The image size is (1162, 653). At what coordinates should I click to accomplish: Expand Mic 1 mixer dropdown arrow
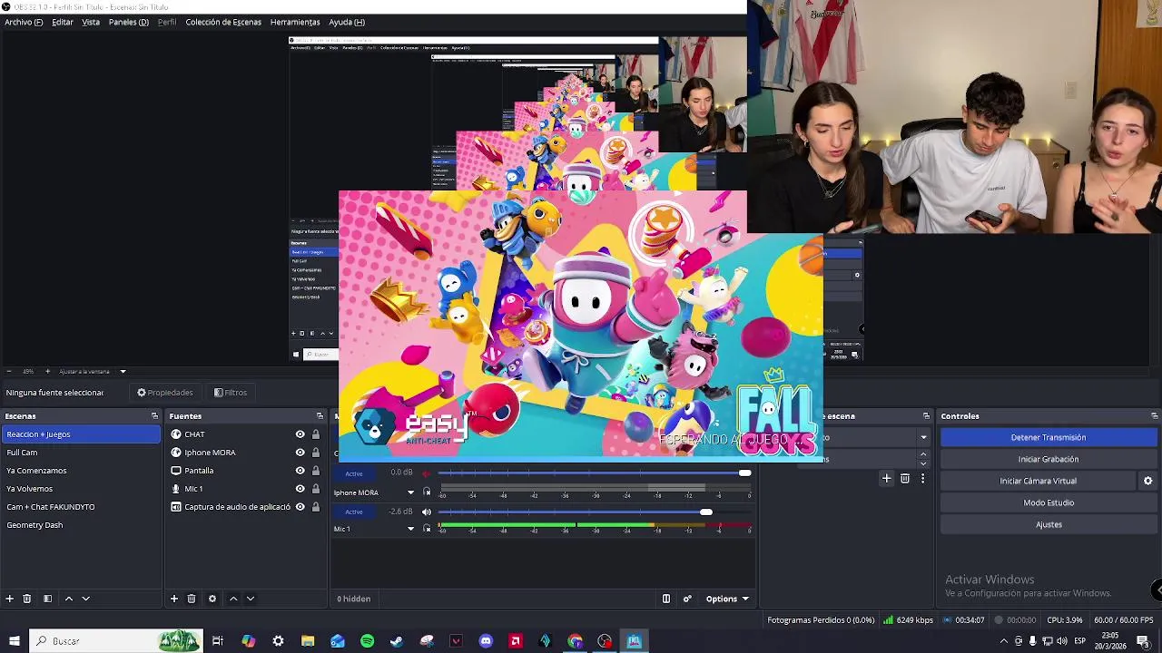[410, 529]
